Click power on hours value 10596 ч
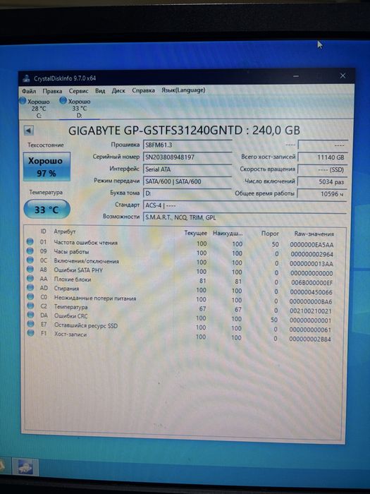The image size is (370, 494). [322, 194]
